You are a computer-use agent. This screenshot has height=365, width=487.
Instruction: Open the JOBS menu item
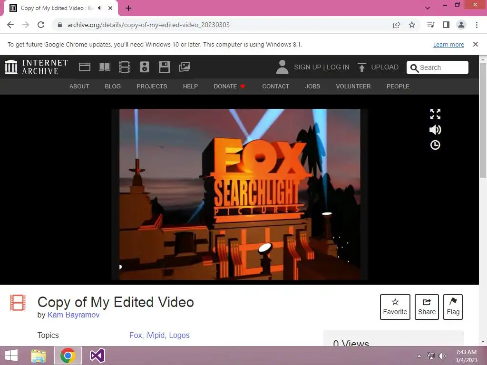[x=312, y=86]
